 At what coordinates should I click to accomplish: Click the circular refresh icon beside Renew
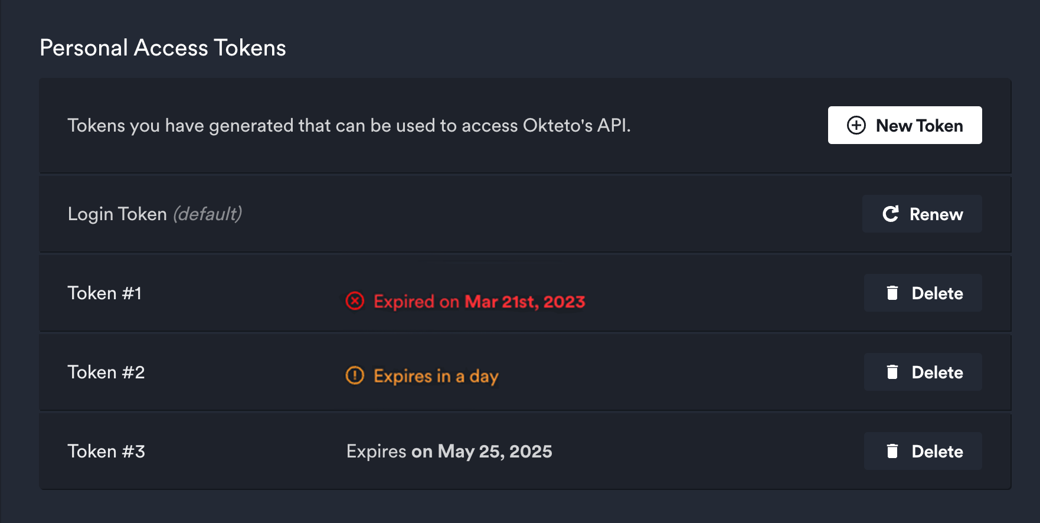point(891,214)
